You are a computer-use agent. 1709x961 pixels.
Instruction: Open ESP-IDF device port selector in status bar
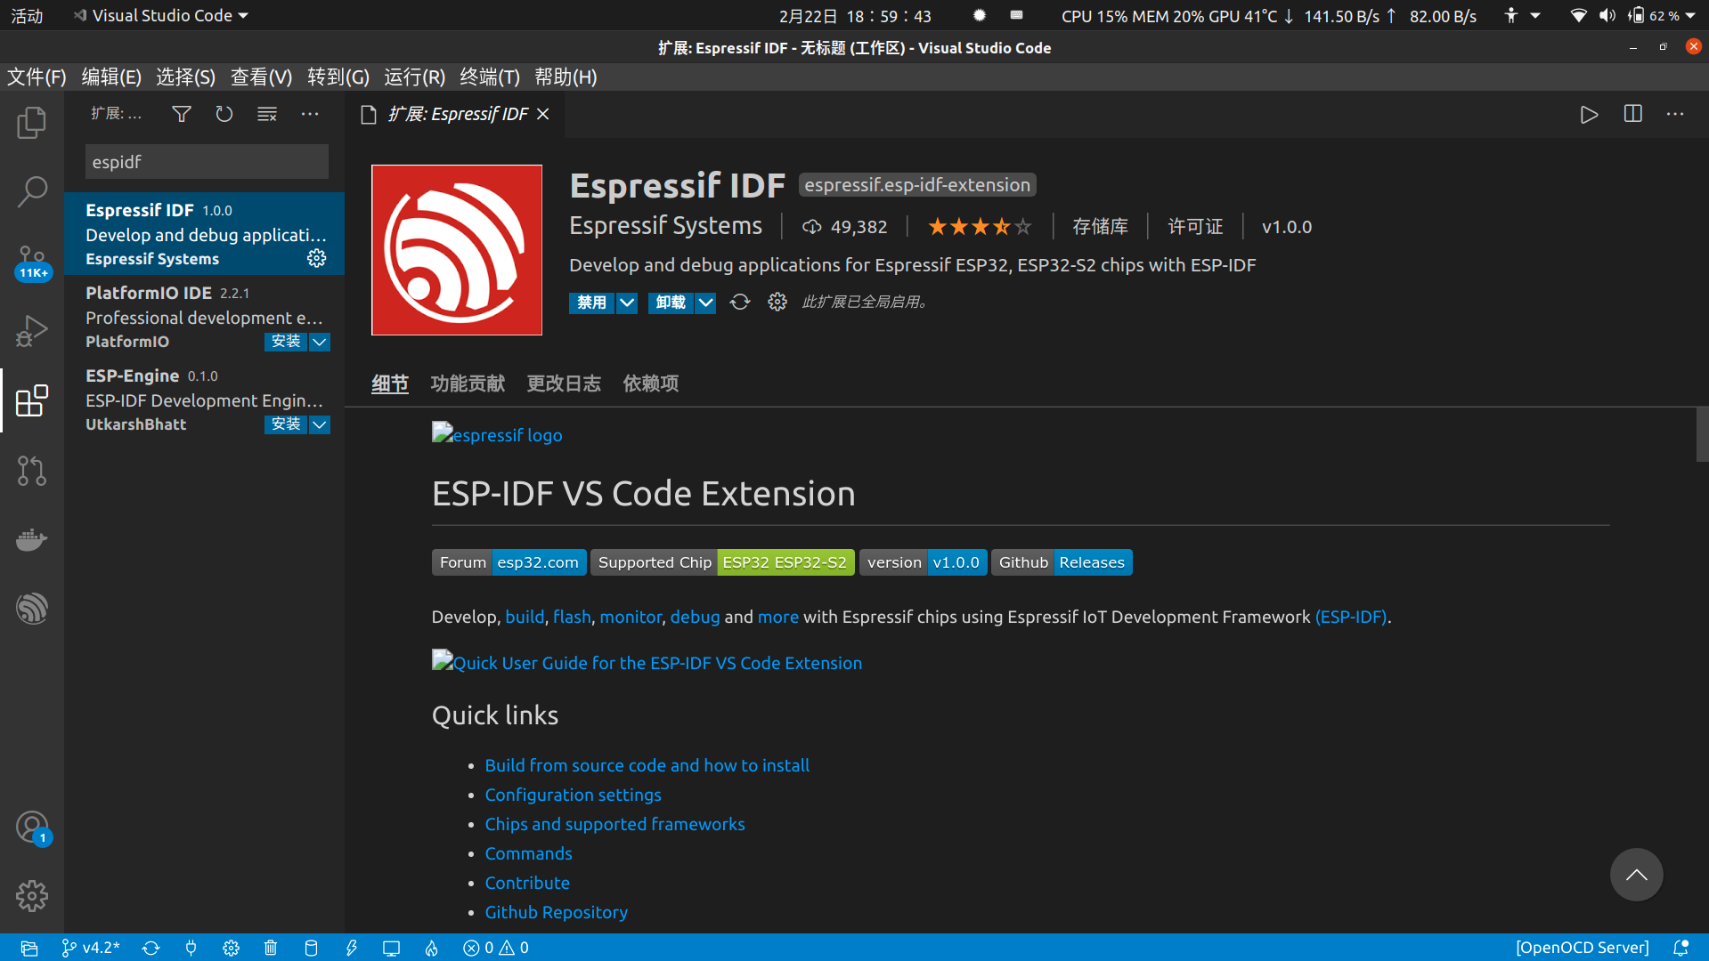191,948
